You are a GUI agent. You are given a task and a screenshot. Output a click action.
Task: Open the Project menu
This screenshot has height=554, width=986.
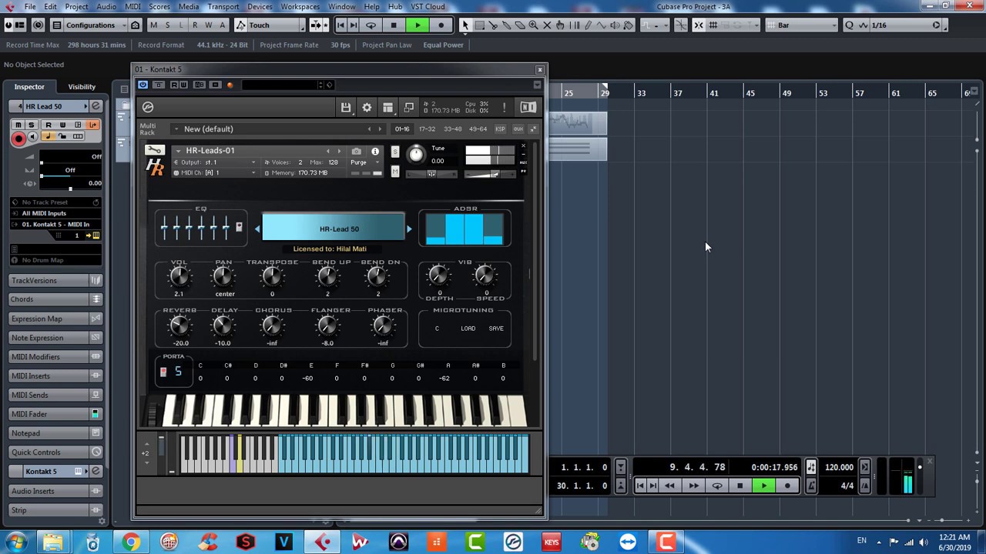pyautogui.click(x=76, y=6)
